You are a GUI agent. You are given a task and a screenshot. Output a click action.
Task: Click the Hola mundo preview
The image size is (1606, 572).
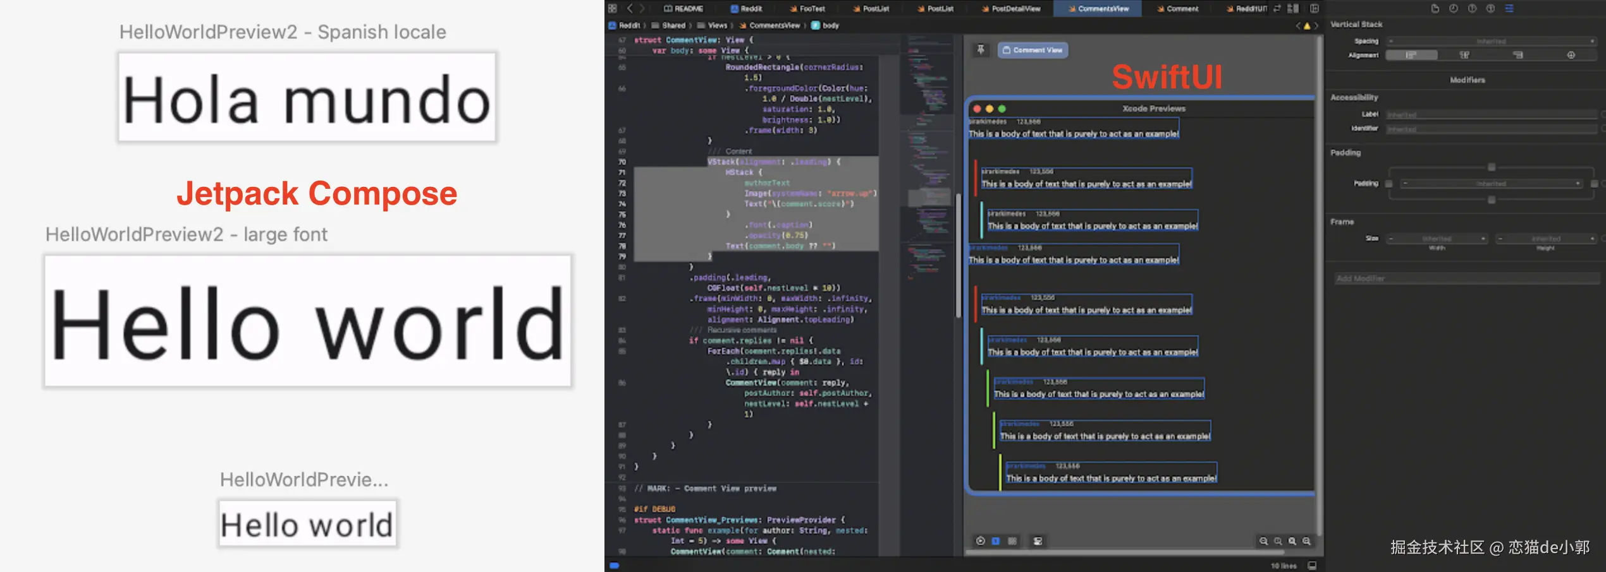pyautogui.click(x=307, y=97)
